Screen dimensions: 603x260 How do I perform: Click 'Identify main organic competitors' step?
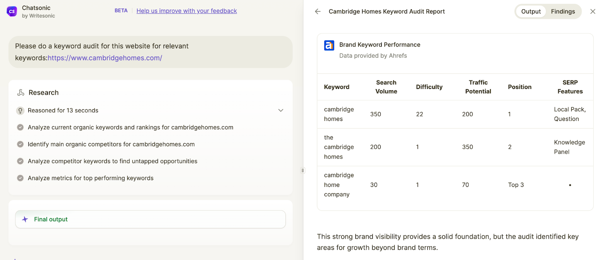(x=111, y=144)
